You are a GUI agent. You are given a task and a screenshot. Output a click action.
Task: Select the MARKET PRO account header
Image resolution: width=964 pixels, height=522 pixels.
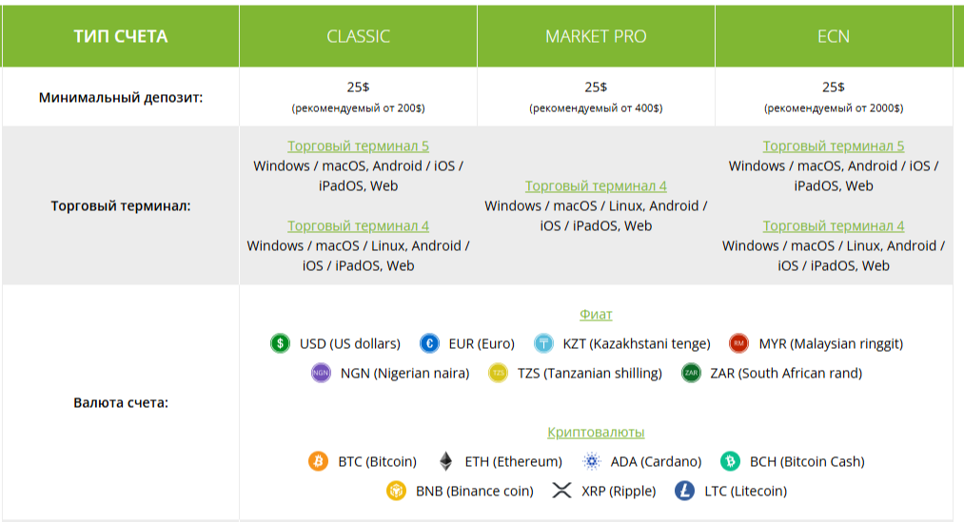pos(596,36)
